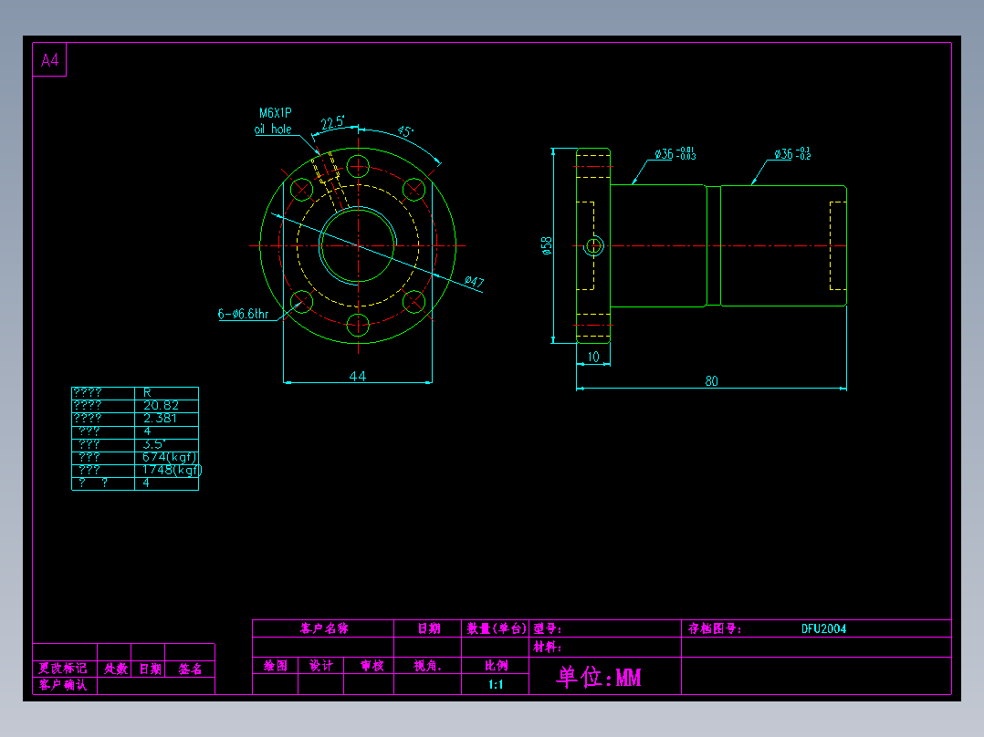
Task: Select the 数量(单台) header cell
Action: (496, 628)
